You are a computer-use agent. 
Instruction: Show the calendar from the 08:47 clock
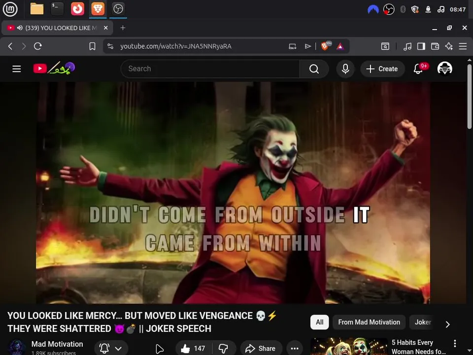pyautogui.click(x=458, y=9)
